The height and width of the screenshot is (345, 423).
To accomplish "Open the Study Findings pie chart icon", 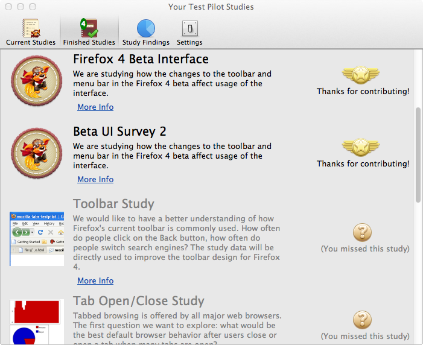I will pyautogui.click(x=146, y=28).
